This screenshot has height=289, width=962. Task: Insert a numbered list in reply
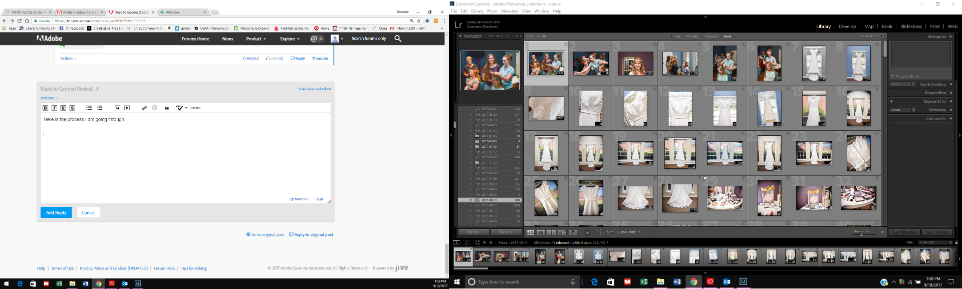click(x=100, y=108)
